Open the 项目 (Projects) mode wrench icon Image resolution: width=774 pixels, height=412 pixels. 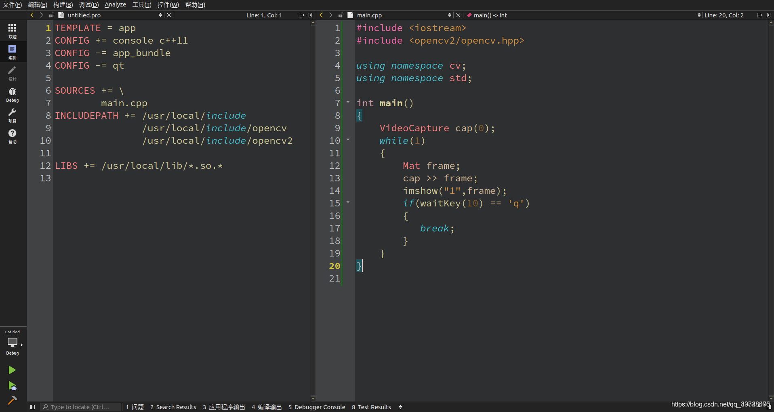[13, 115]
